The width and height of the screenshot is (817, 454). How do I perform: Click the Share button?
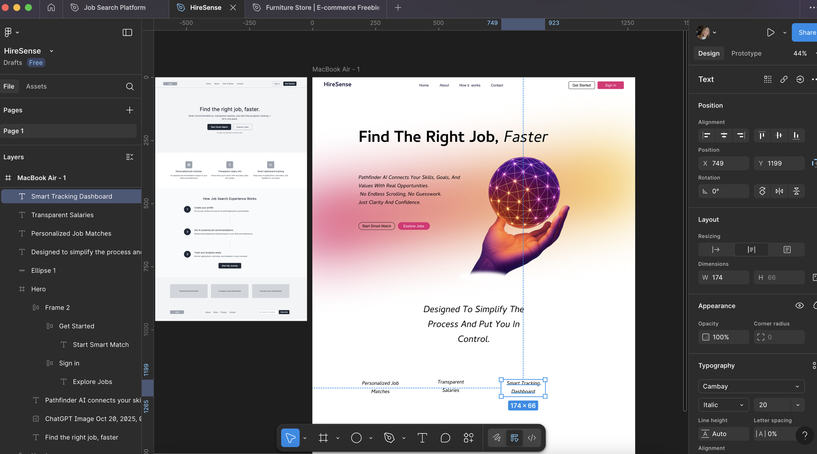tap(806, 32)
